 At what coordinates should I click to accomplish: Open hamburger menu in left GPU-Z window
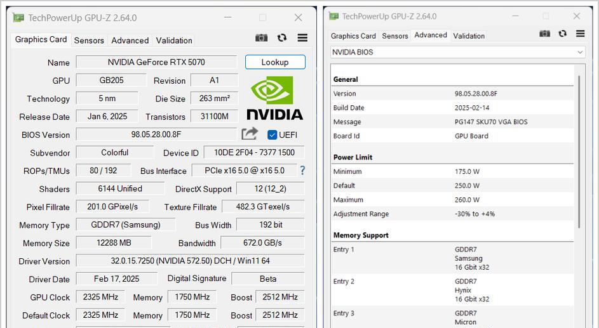[302, 38]
